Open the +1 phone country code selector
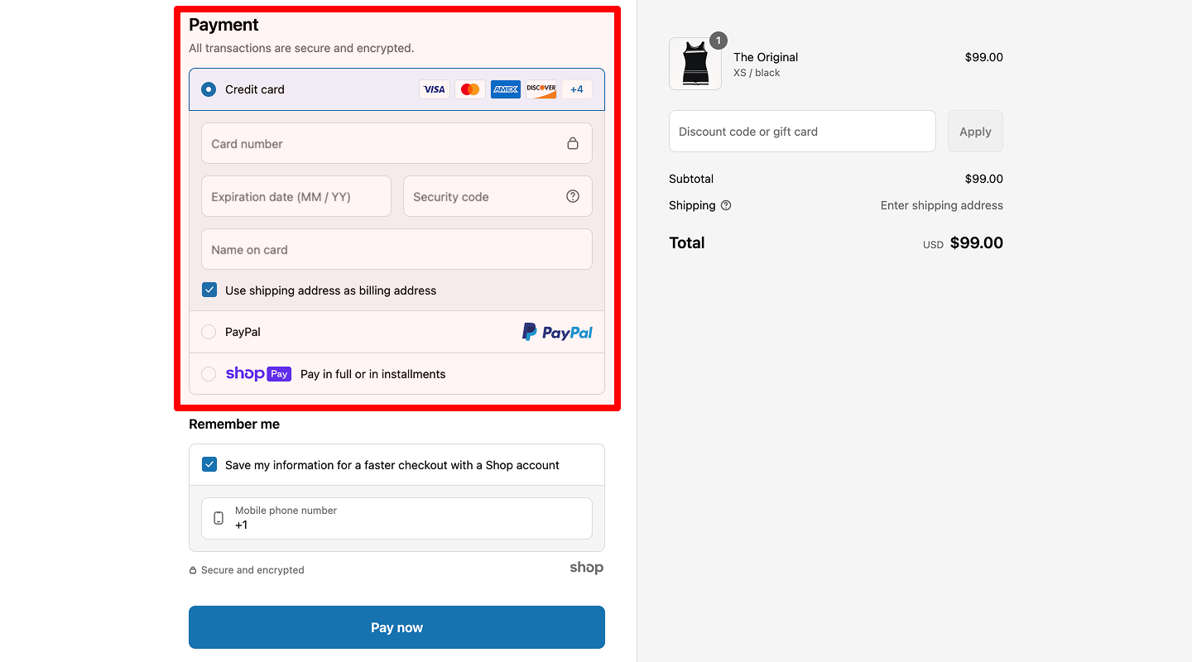The image size is (1192, 662). coord(240,524)
